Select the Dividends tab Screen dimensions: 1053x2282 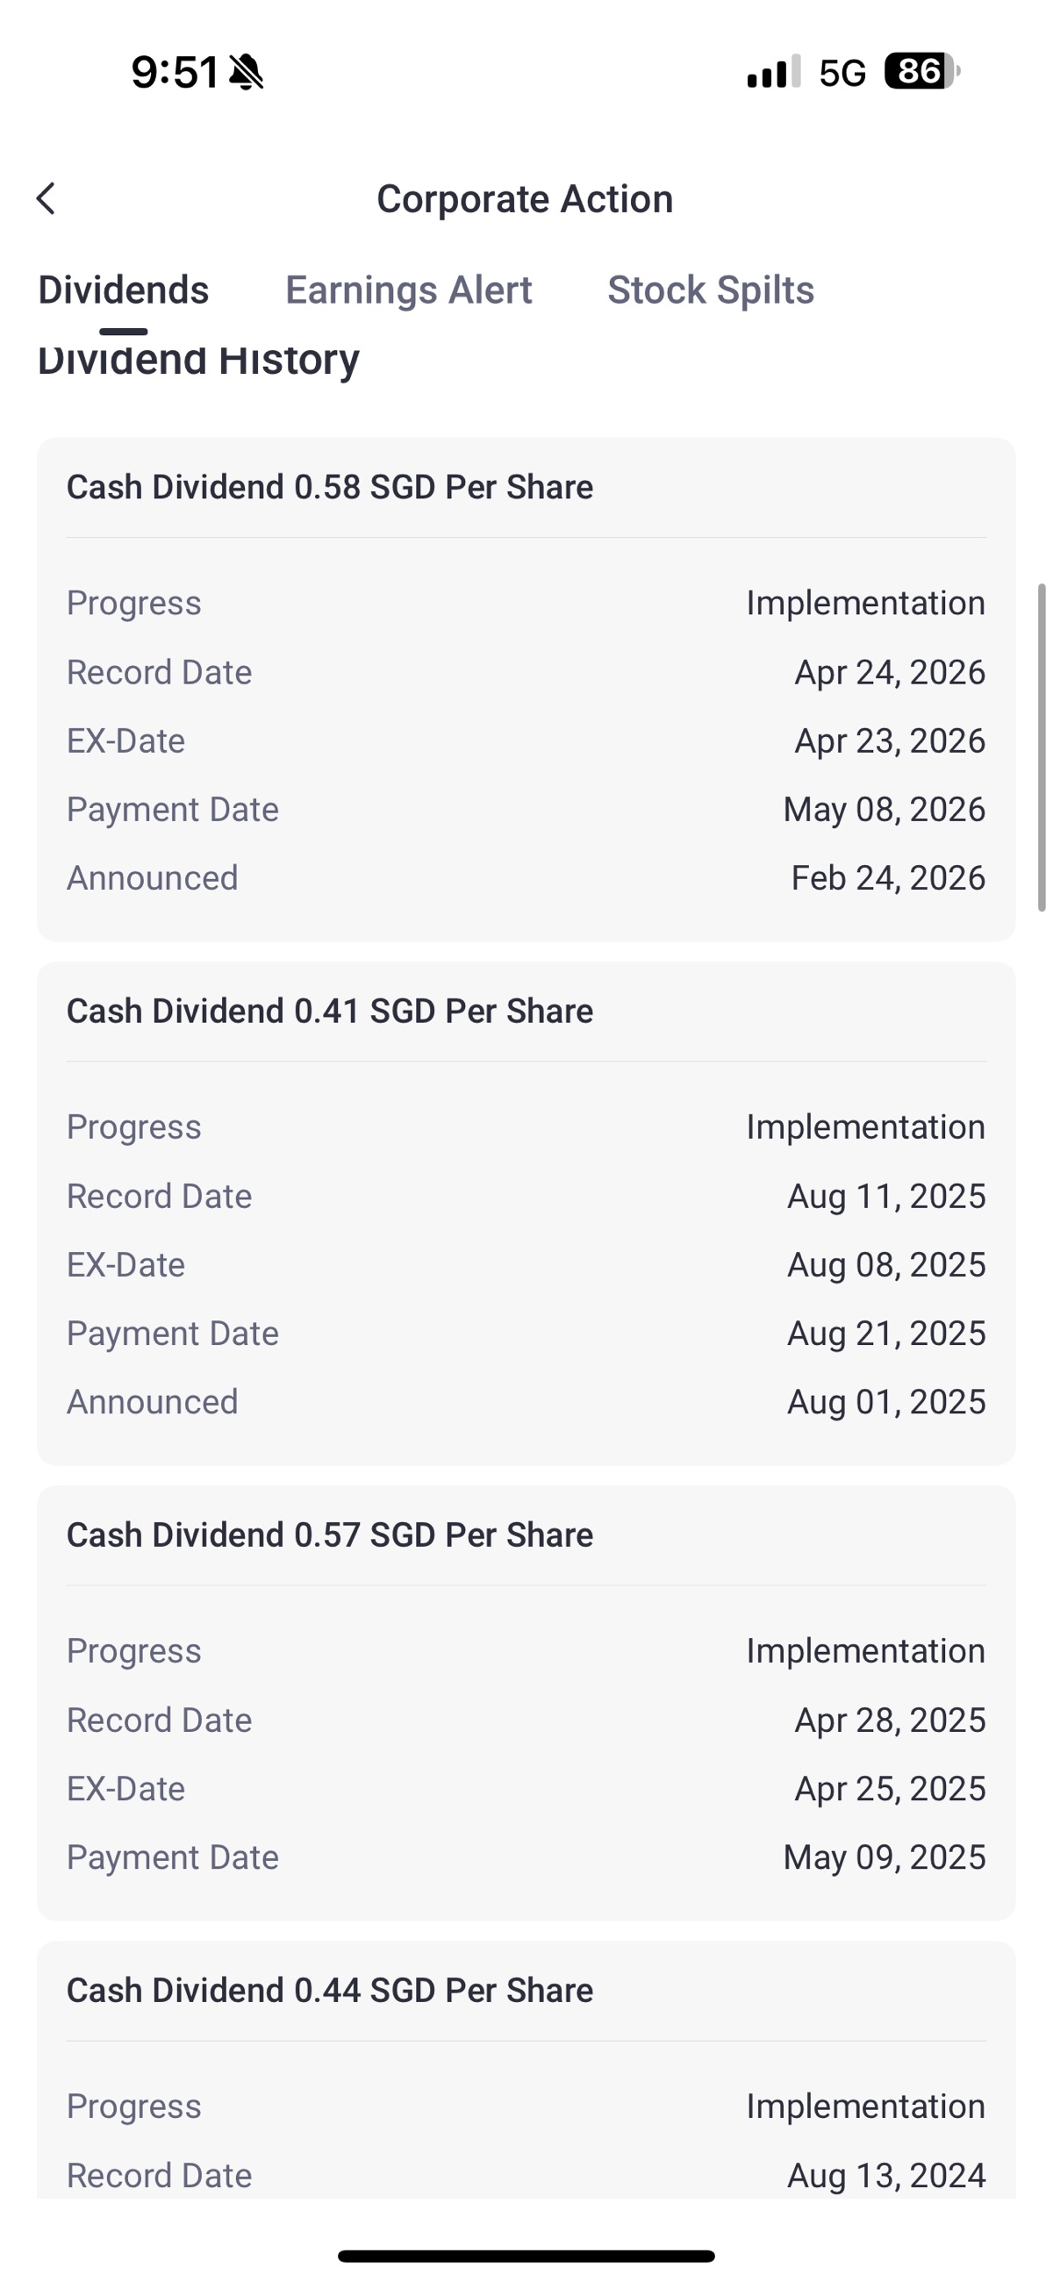pos(123,290)
